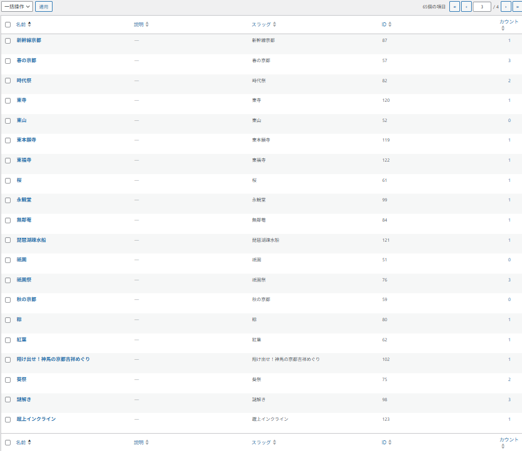Sort by スラッグ column sort arrows

pos(274,25)
